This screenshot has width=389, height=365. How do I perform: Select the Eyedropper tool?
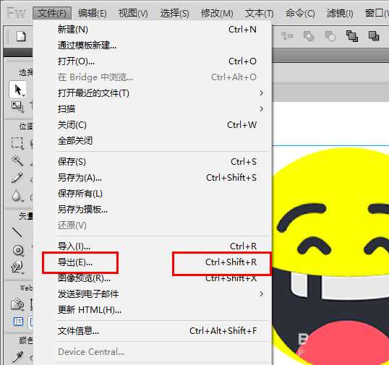click(17, 357)
